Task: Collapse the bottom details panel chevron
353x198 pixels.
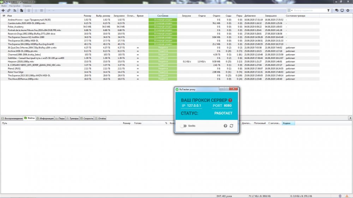Action: click(350, 118)
